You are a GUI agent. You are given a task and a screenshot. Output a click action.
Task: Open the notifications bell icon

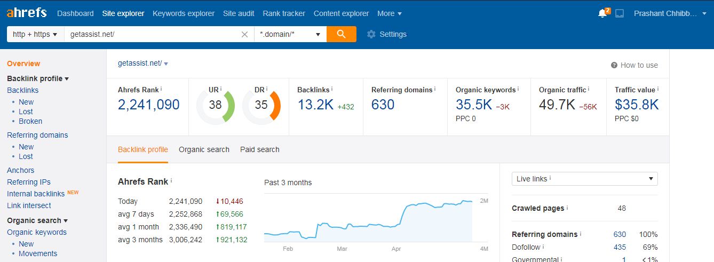click(x=603, y=13)
